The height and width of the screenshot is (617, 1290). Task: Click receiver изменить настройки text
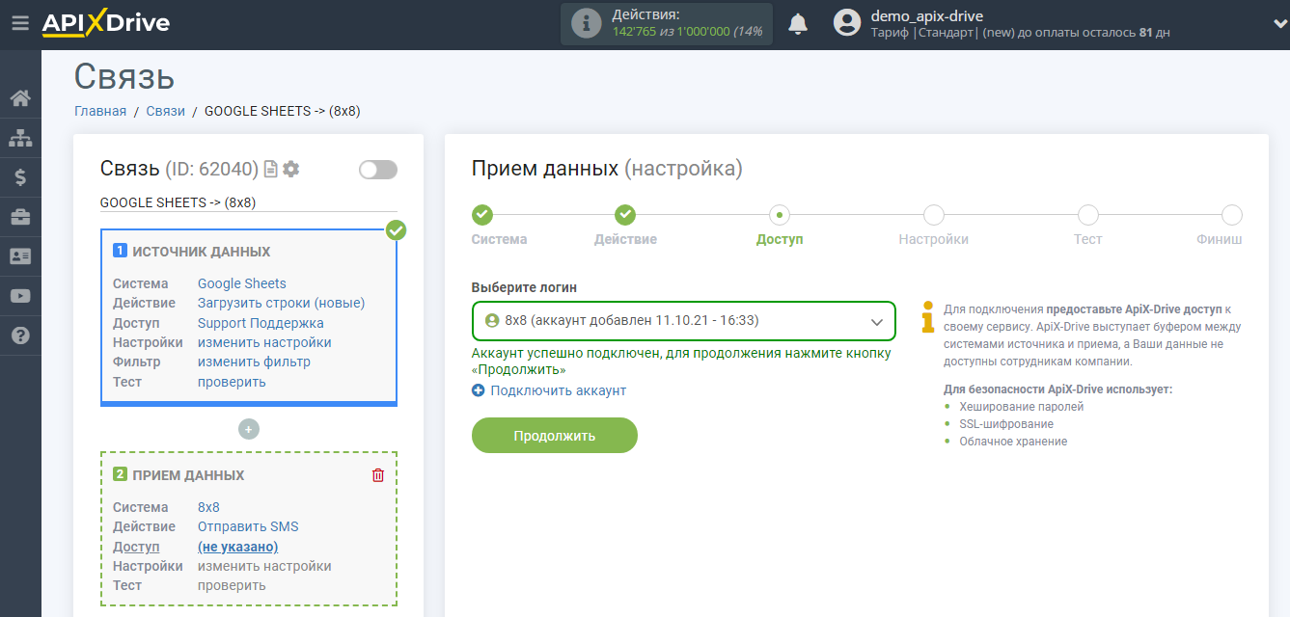click(x=264, y=566)
